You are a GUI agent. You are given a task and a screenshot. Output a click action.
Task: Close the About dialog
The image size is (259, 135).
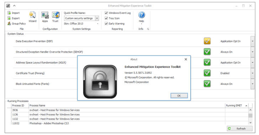point(186,59)
